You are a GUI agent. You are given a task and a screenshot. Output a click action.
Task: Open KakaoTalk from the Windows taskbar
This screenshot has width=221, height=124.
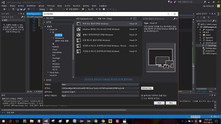click(x=110, y=121)
